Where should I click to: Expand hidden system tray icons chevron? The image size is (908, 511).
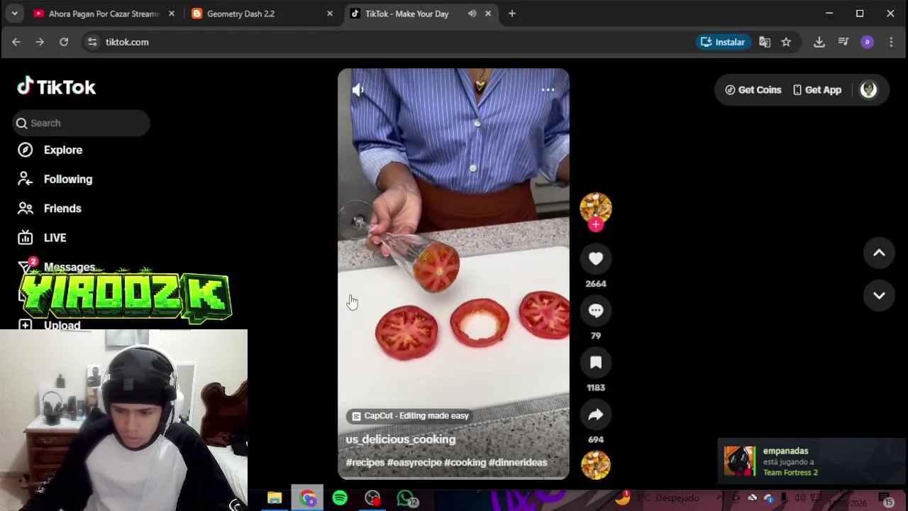(x=719, y=498)
